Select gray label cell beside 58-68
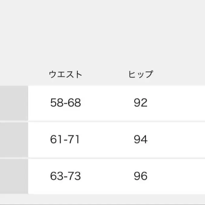 (14, 103)
